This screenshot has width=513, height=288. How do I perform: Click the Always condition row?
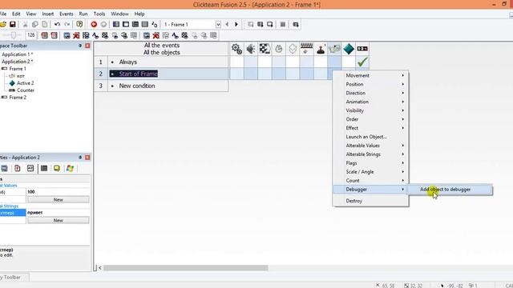tap(168, 62)
